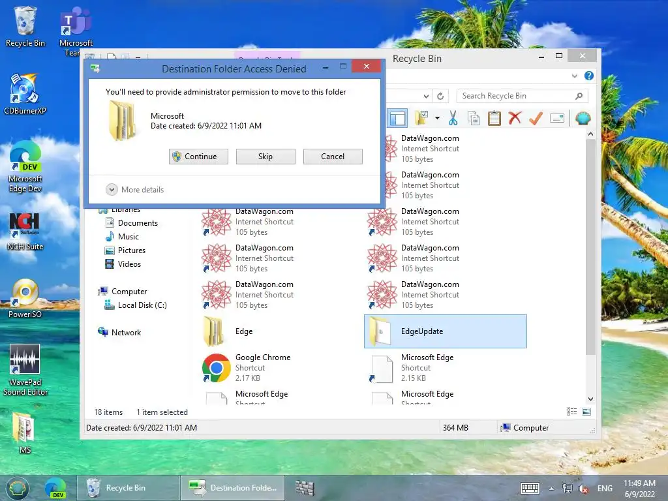Click the folder options toolbar icon
Viewport: 668px width, 501px height.
[x=421, y=118]
